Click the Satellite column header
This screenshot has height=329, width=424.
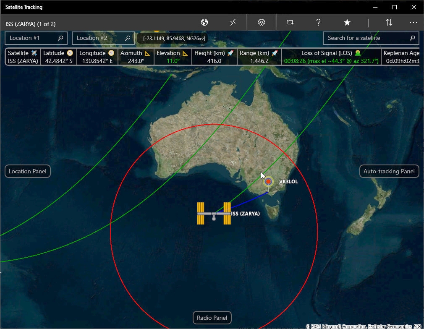(23, 53)
